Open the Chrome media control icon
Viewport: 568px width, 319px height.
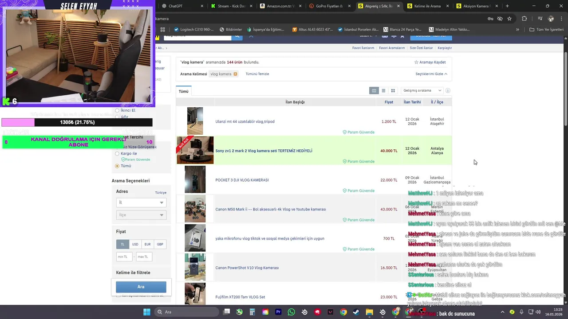540,19
